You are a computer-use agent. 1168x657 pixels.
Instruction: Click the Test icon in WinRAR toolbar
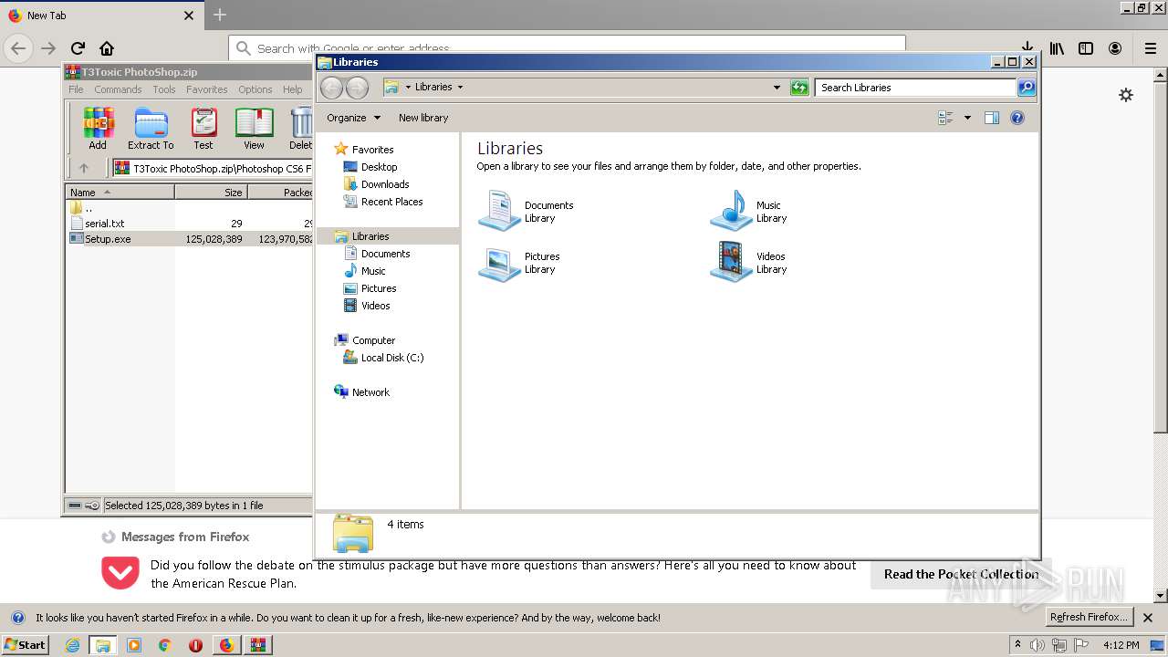[203, 128]
